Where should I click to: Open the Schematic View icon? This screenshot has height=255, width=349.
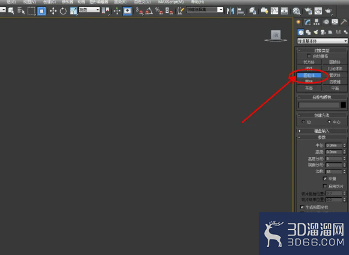284,11
